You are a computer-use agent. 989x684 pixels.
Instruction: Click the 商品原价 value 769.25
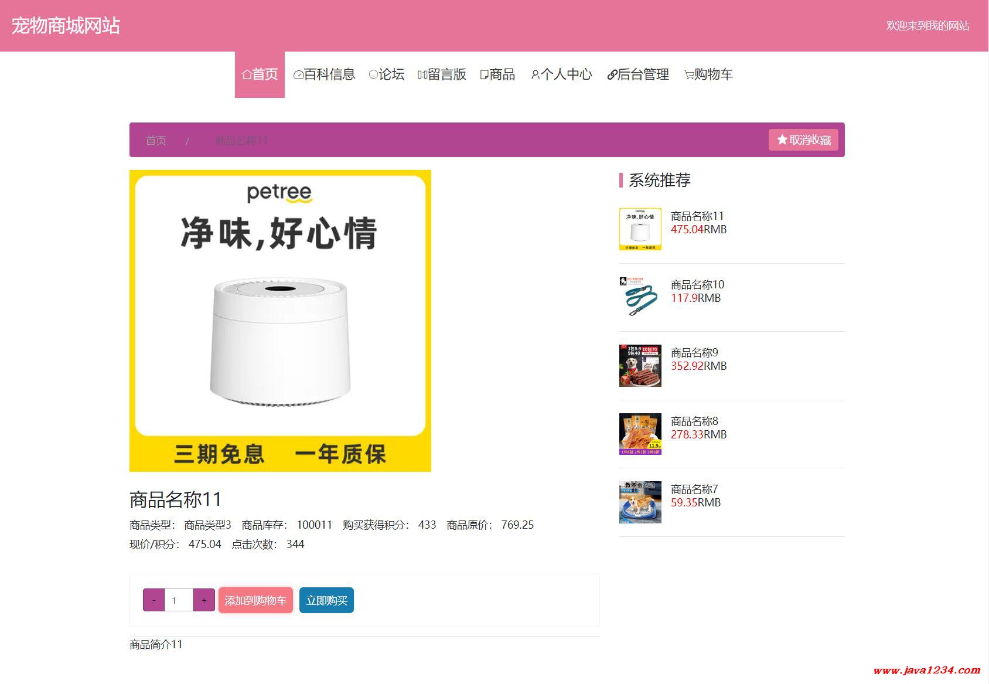pyautogui.click(x=517, y=525)
